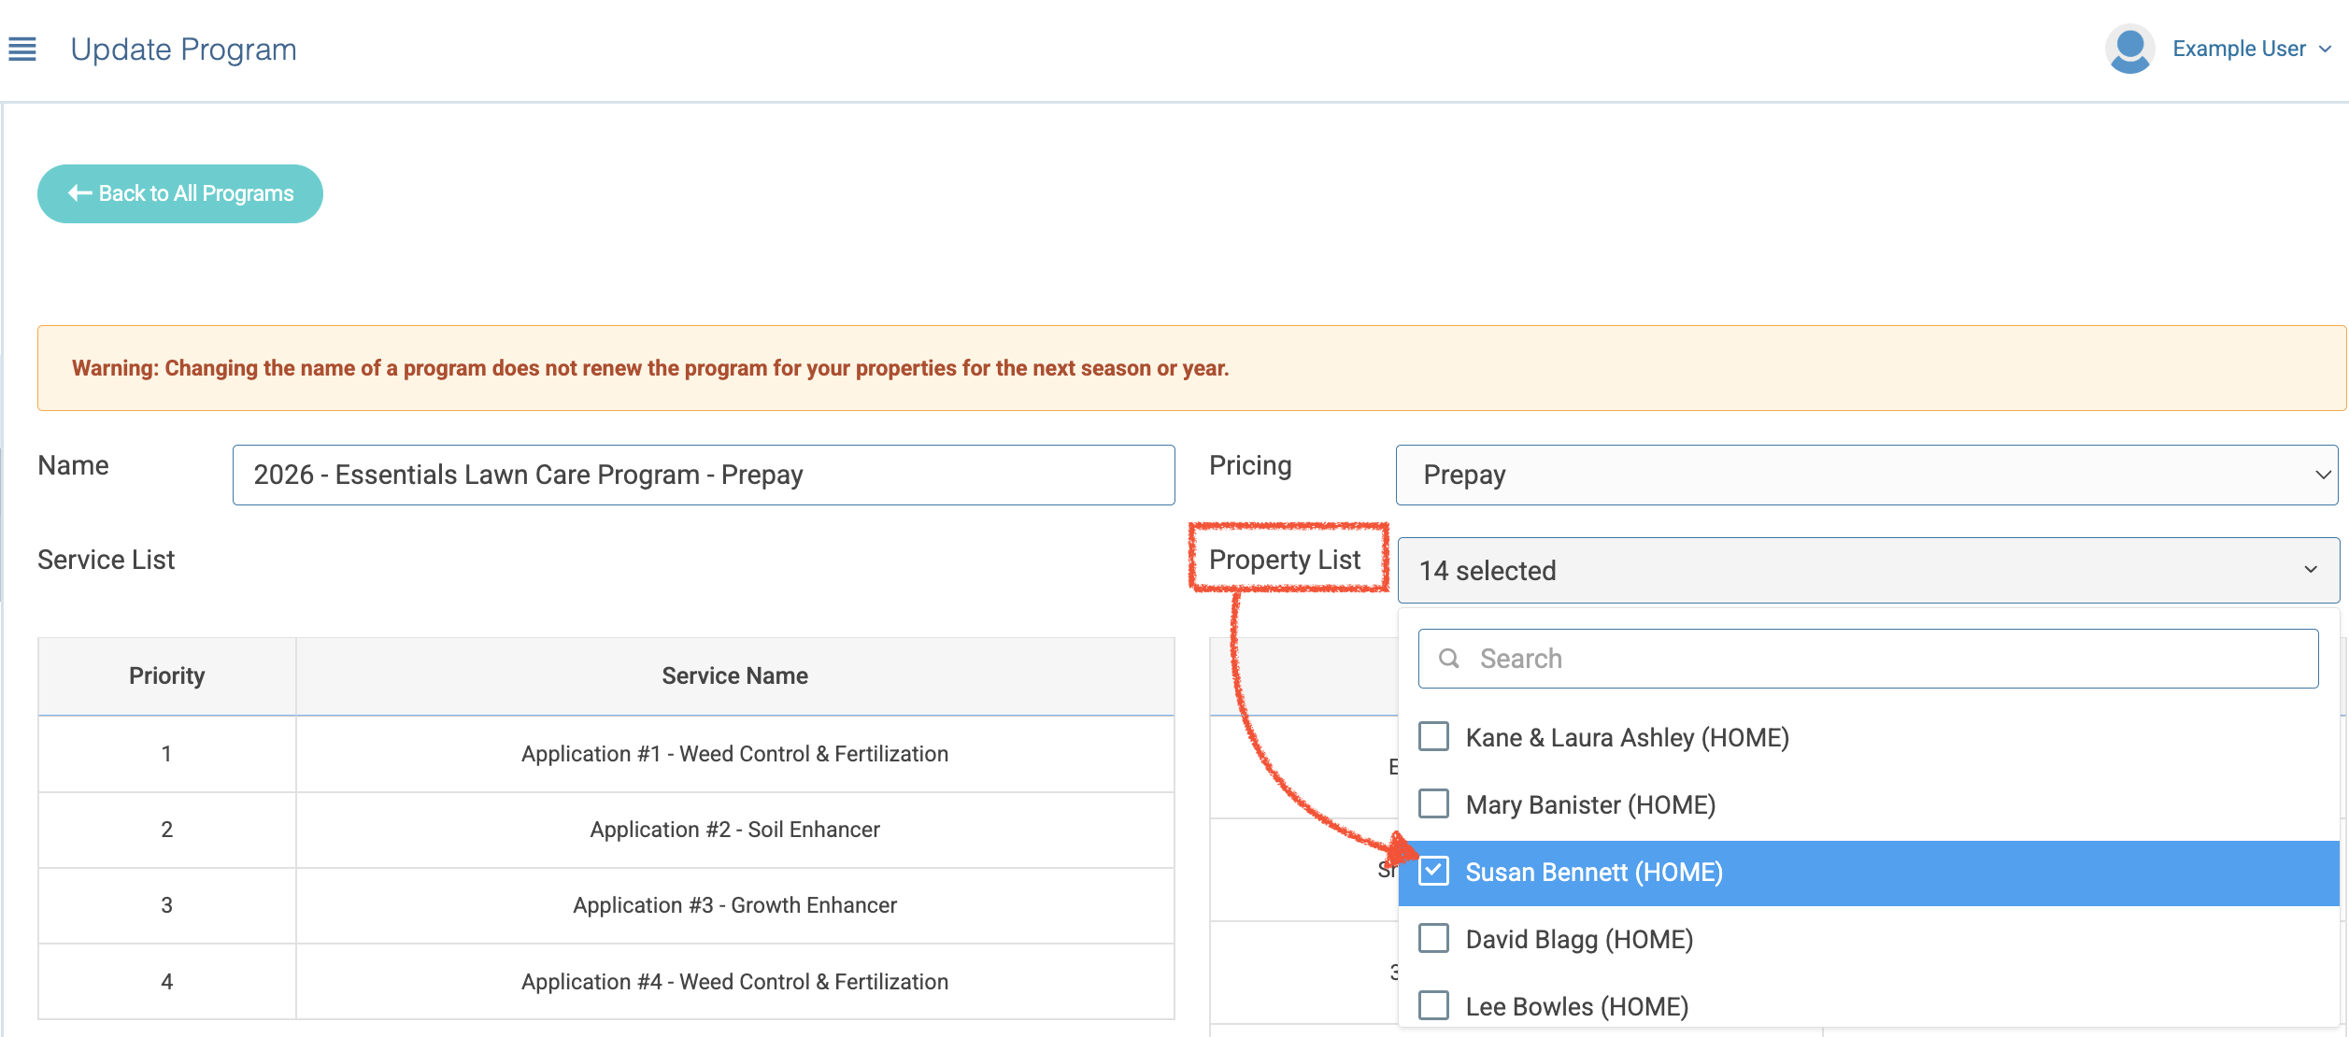Image resolution: width=2349 pixels, height=1037 pixels.
Task: Check the Mary Banister checkbox
Action: [x=1433, y=804]
